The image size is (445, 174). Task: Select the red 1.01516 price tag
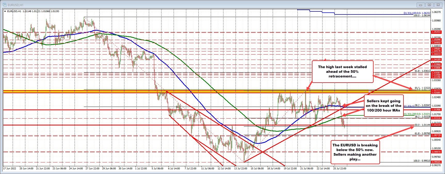coord(436,118)
